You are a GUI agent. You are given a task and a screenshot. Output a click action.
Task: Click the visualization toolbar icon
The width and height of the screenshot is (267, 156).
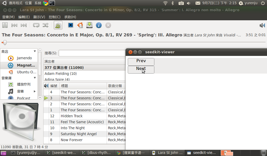click(x=71, y=25)
